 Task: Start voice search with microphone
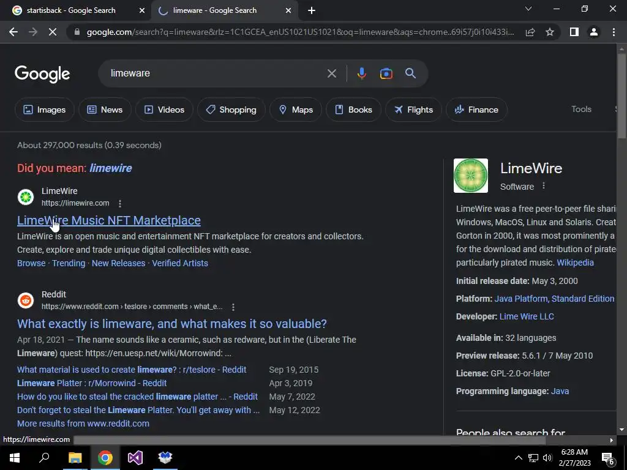[361, 73]
